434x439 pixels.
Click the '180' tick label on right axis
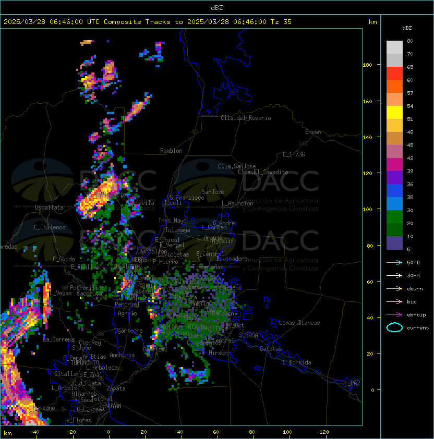click(x=367, y=65)
